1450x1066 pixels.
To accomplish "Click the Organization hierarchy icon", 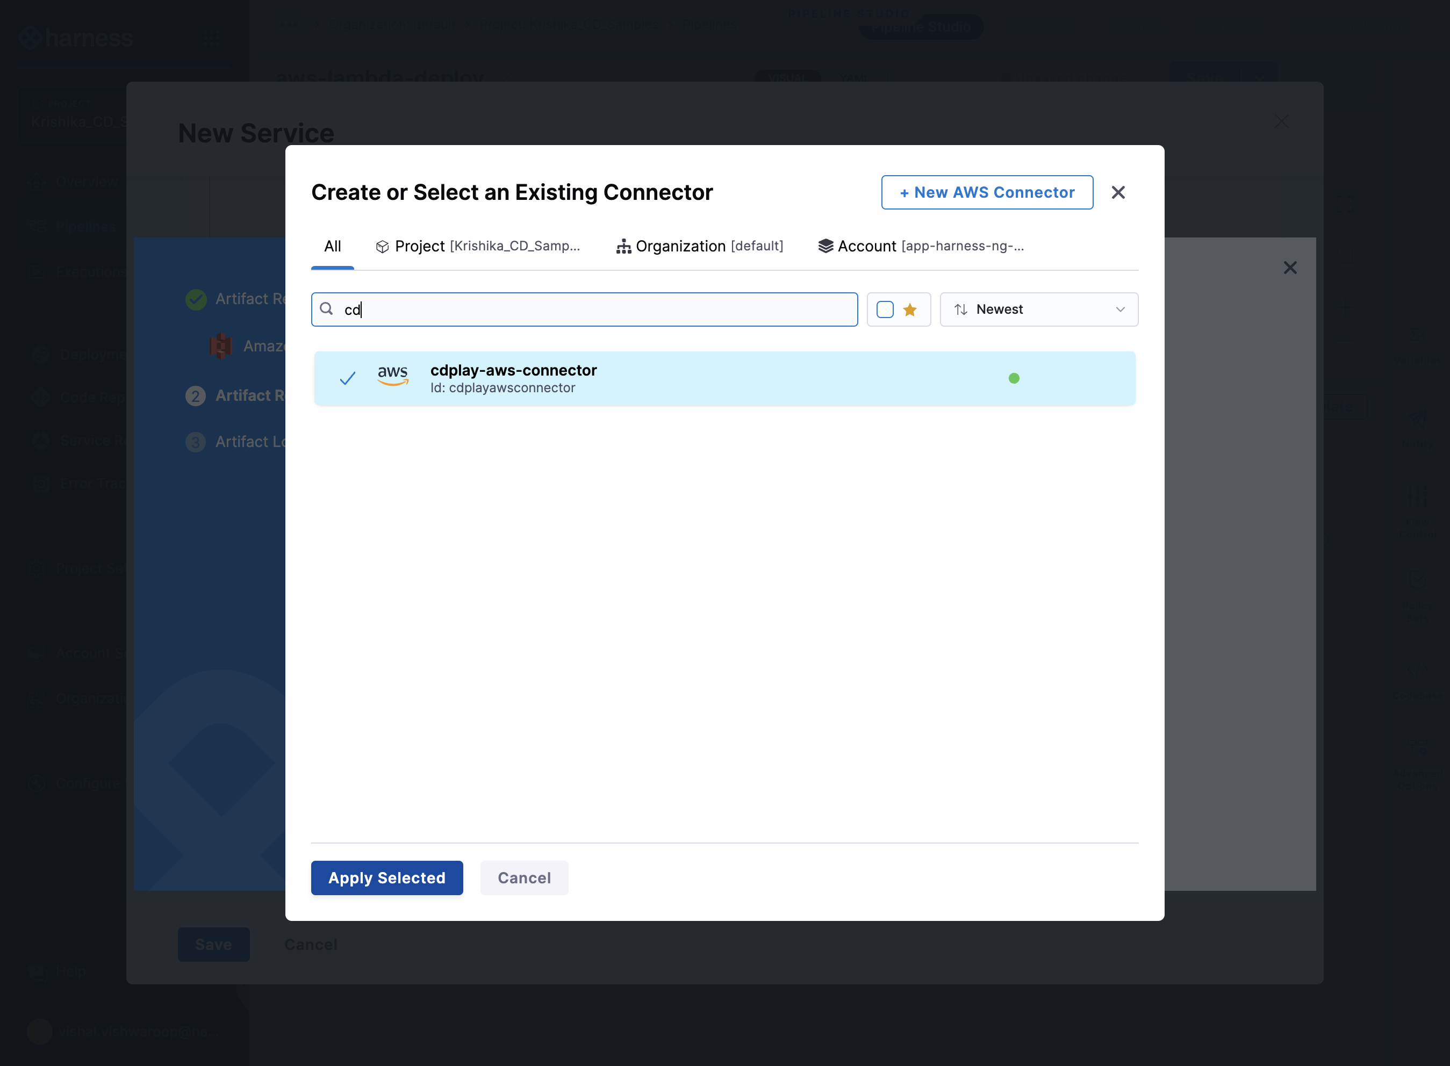I will (623, 247).
